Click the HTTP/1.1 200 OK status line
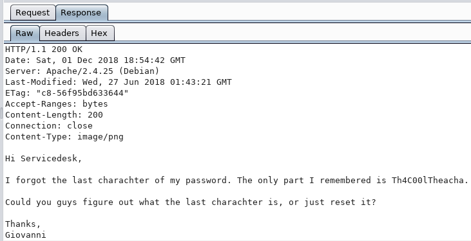 pyautogui.click(x=44, y=49)
